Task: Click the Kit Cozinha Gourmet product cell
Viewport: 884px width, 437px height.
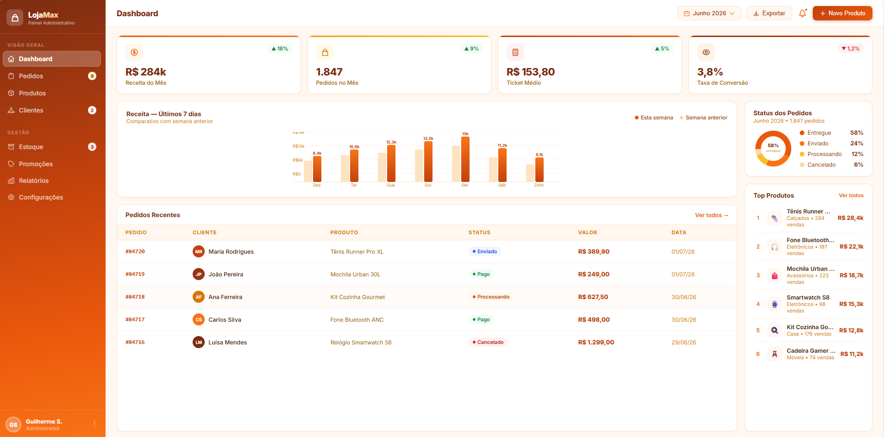Action: (x=357, y=297)
